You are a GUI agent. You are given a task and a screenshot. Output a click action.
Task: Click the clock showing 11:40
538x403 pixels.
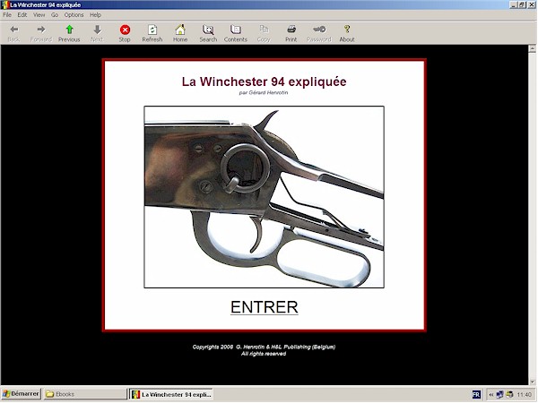(524, 394)
